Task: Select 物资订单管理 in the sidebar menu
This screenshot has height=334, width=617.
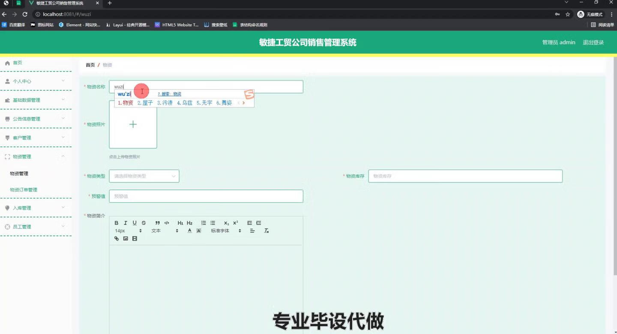Action: pyautogui.click(x=23, y=190)
